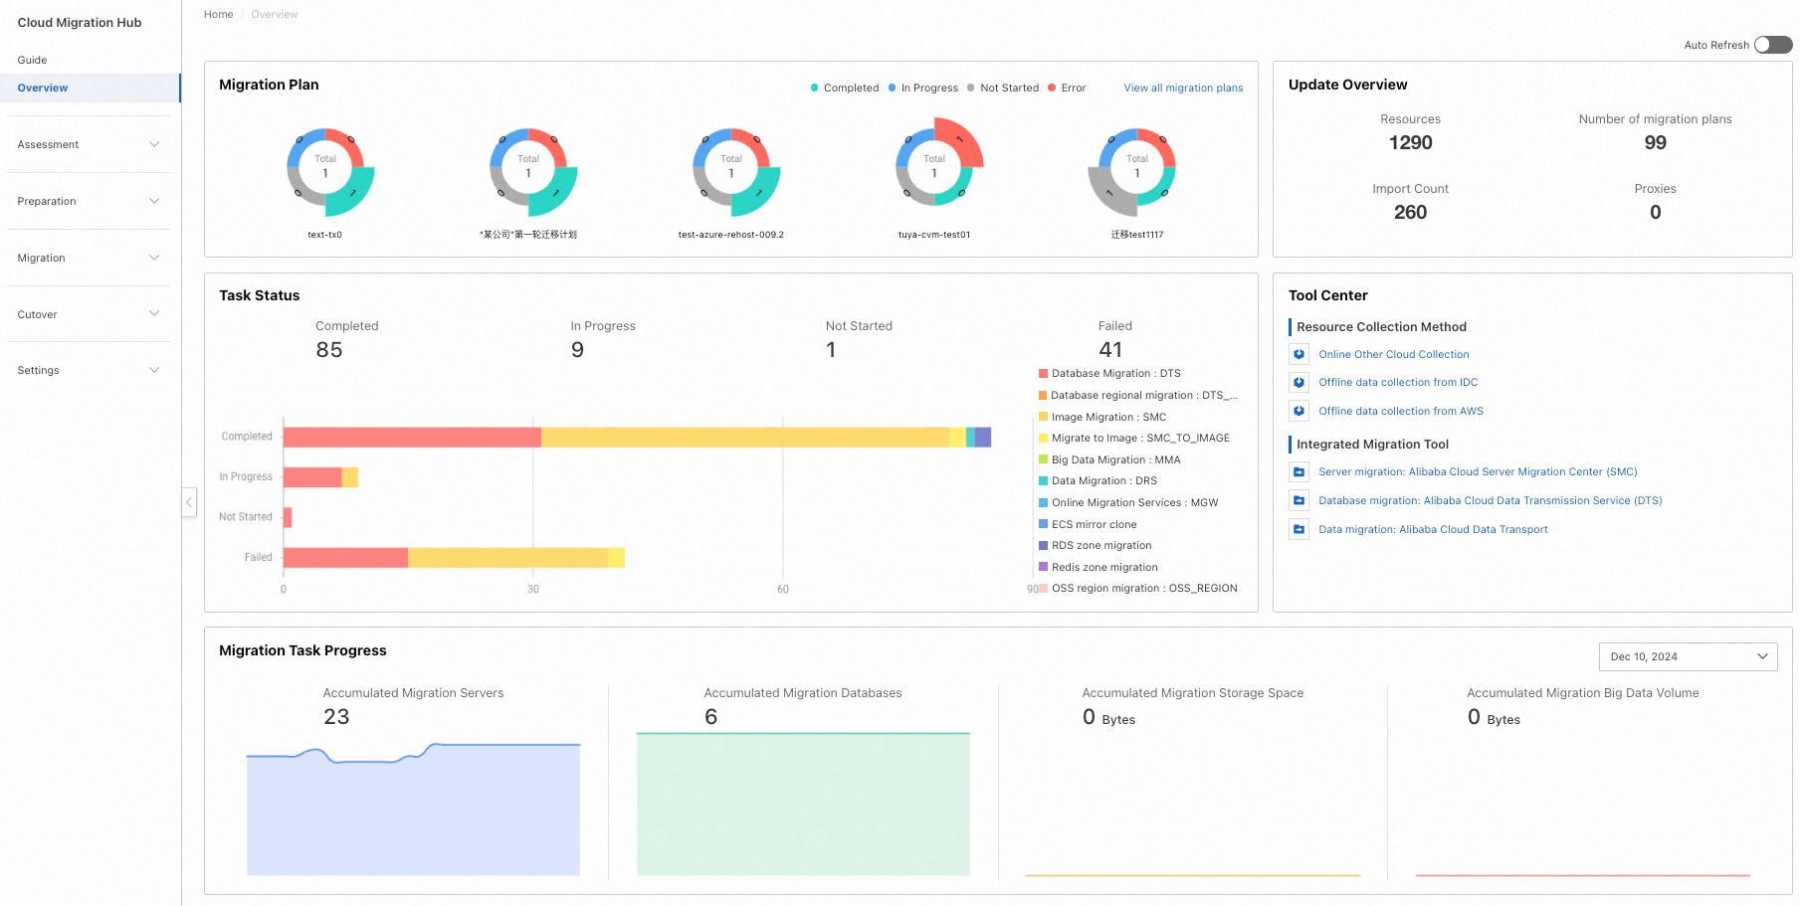Click the Completed task count 85

(328, 350)
